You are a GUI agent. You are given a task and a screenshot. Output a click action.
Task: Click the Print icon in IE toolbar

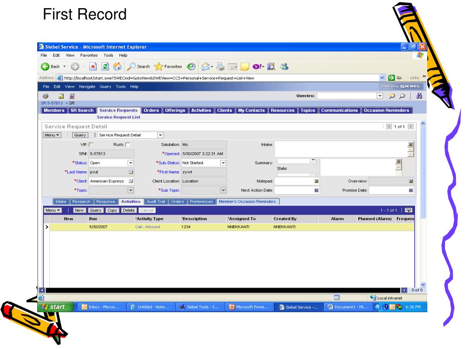tap(220, 66)
